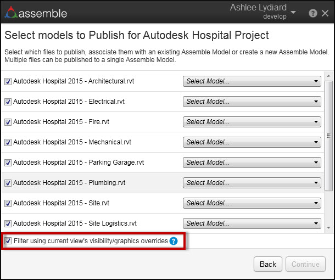
Task: Disable filter using current view's visibility overrides
Action: (8, 241)
